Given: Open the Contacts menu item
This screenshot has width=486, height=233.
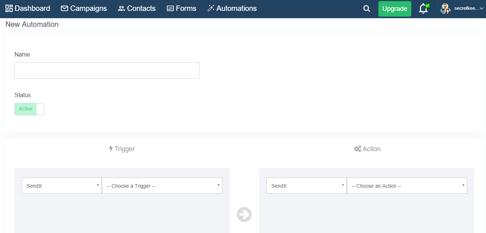Looking at the screenshot, I should [141, 8].
